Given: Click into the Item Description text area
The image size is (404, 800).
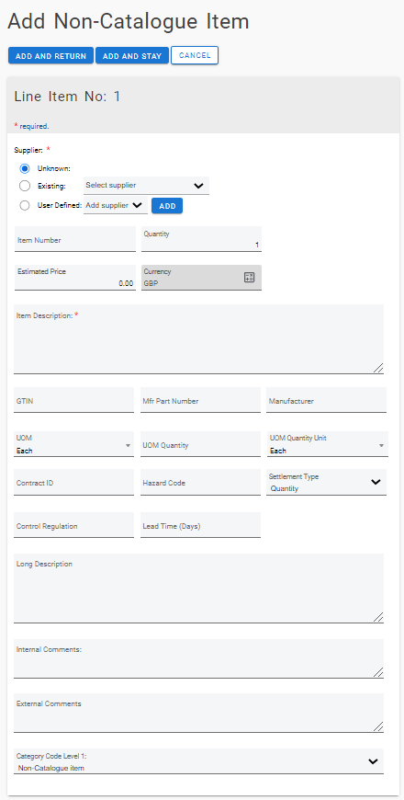Looking at the screenshot, I should [198, 339].
